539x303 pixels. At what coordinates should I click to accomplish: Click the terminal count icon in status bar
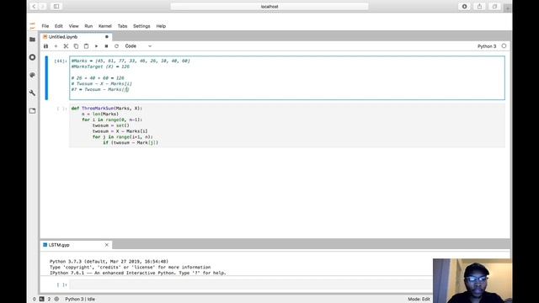click(x=42, y=300)
